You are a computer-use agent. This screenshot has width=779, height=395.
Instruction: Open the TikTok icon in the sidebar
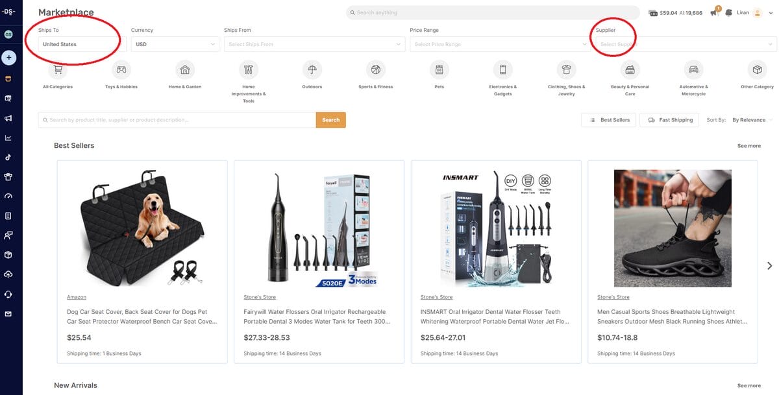[x=8, y=157]
